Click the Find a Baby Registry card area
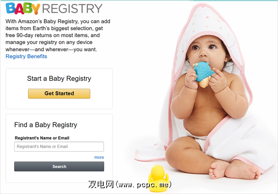278x194 pixels. tap(59, 148)
